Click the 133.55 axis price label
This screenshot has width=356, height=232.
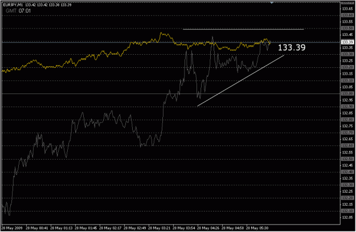(x=347, y=22)
